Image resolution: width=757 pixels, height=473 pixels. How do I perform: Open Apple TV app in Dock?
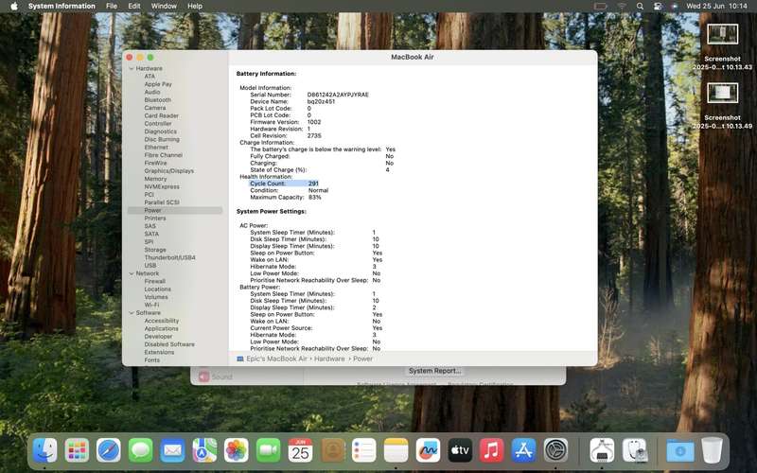(x=460, y=450)
